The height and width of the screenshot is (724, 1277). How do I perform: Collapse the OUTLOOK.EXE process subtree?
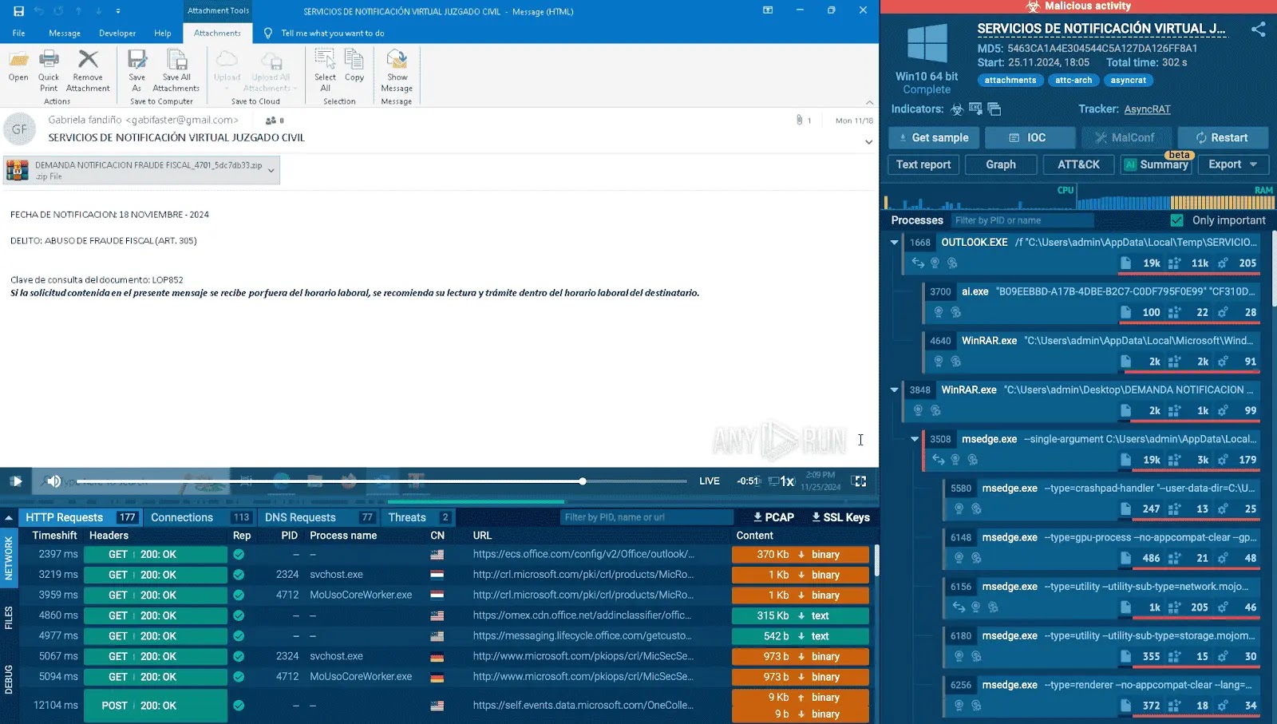(895, 242)
